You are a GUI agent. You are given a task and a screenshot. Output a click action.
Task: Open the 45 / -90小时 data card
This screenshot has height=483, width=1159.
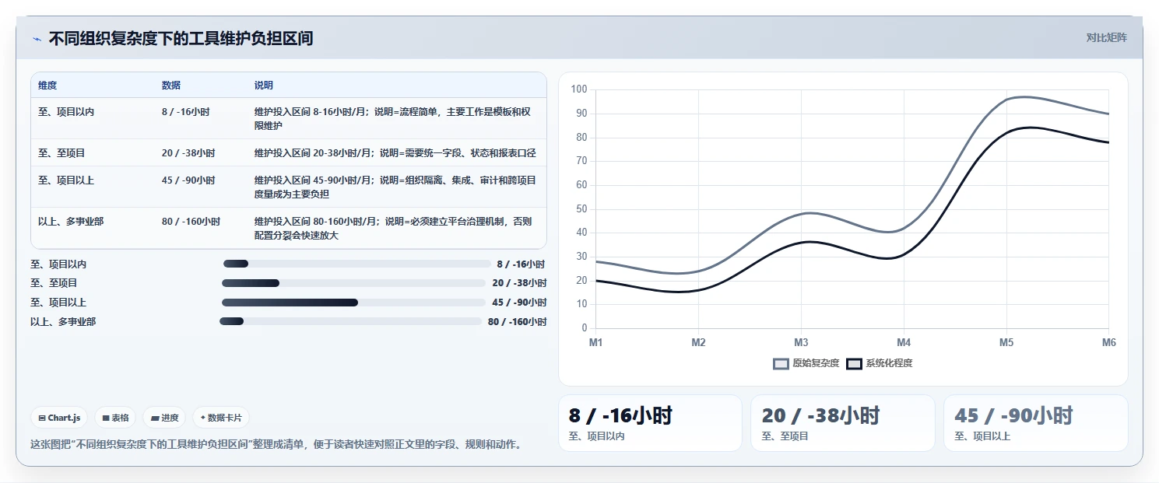[x=1036, y=423]
